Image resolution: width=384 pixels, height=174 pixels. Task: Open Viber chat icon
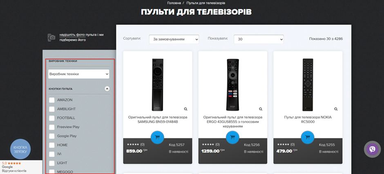click(x=372, y=149)
